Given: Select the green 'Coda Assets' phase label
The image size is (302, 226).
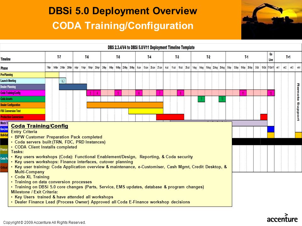Looking at the screenshot, I should (x=23, y=99).
